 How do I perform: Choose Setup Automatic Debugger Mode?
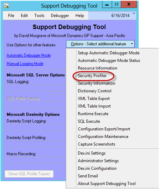[109, 53]
